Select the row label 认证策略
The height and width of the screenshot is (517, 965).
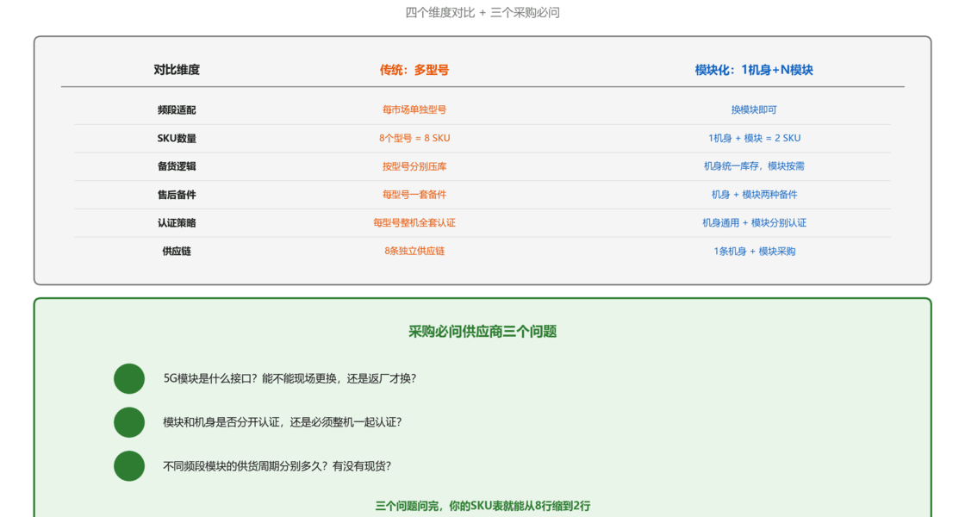[x=177, y=223]
